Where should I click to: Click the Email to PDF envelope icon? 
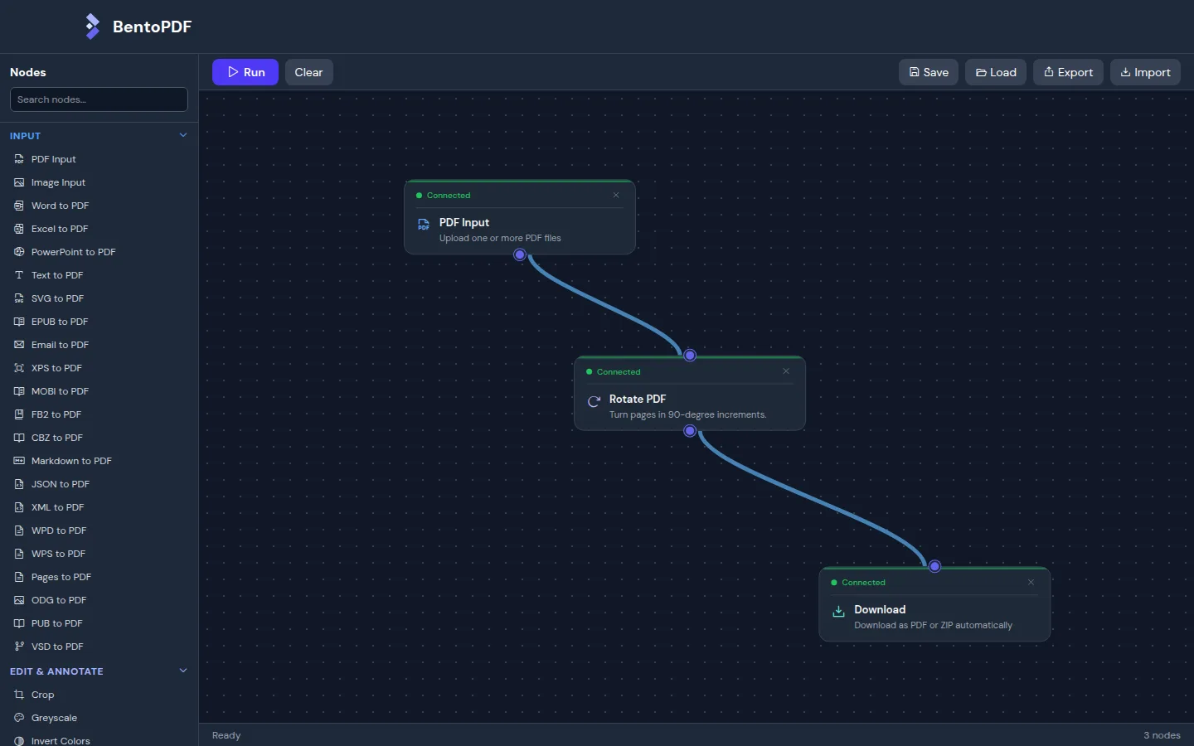point(19,345)
